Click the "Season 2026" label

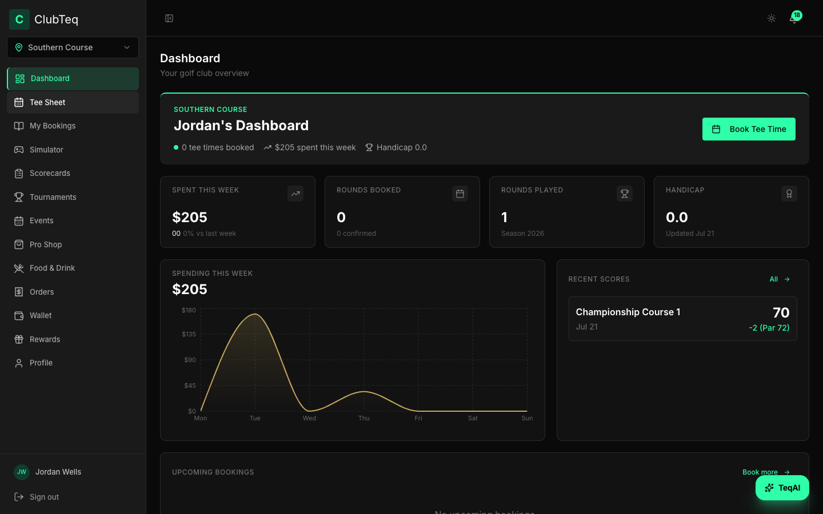tap(522, 234)
